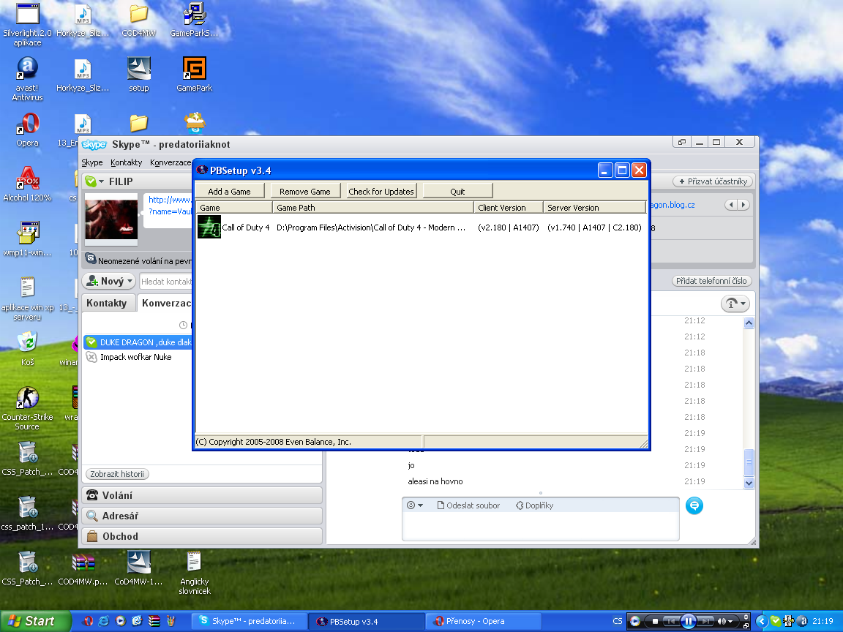
Task: Click avast tray icon in system tray
Action: coord(802,621)
